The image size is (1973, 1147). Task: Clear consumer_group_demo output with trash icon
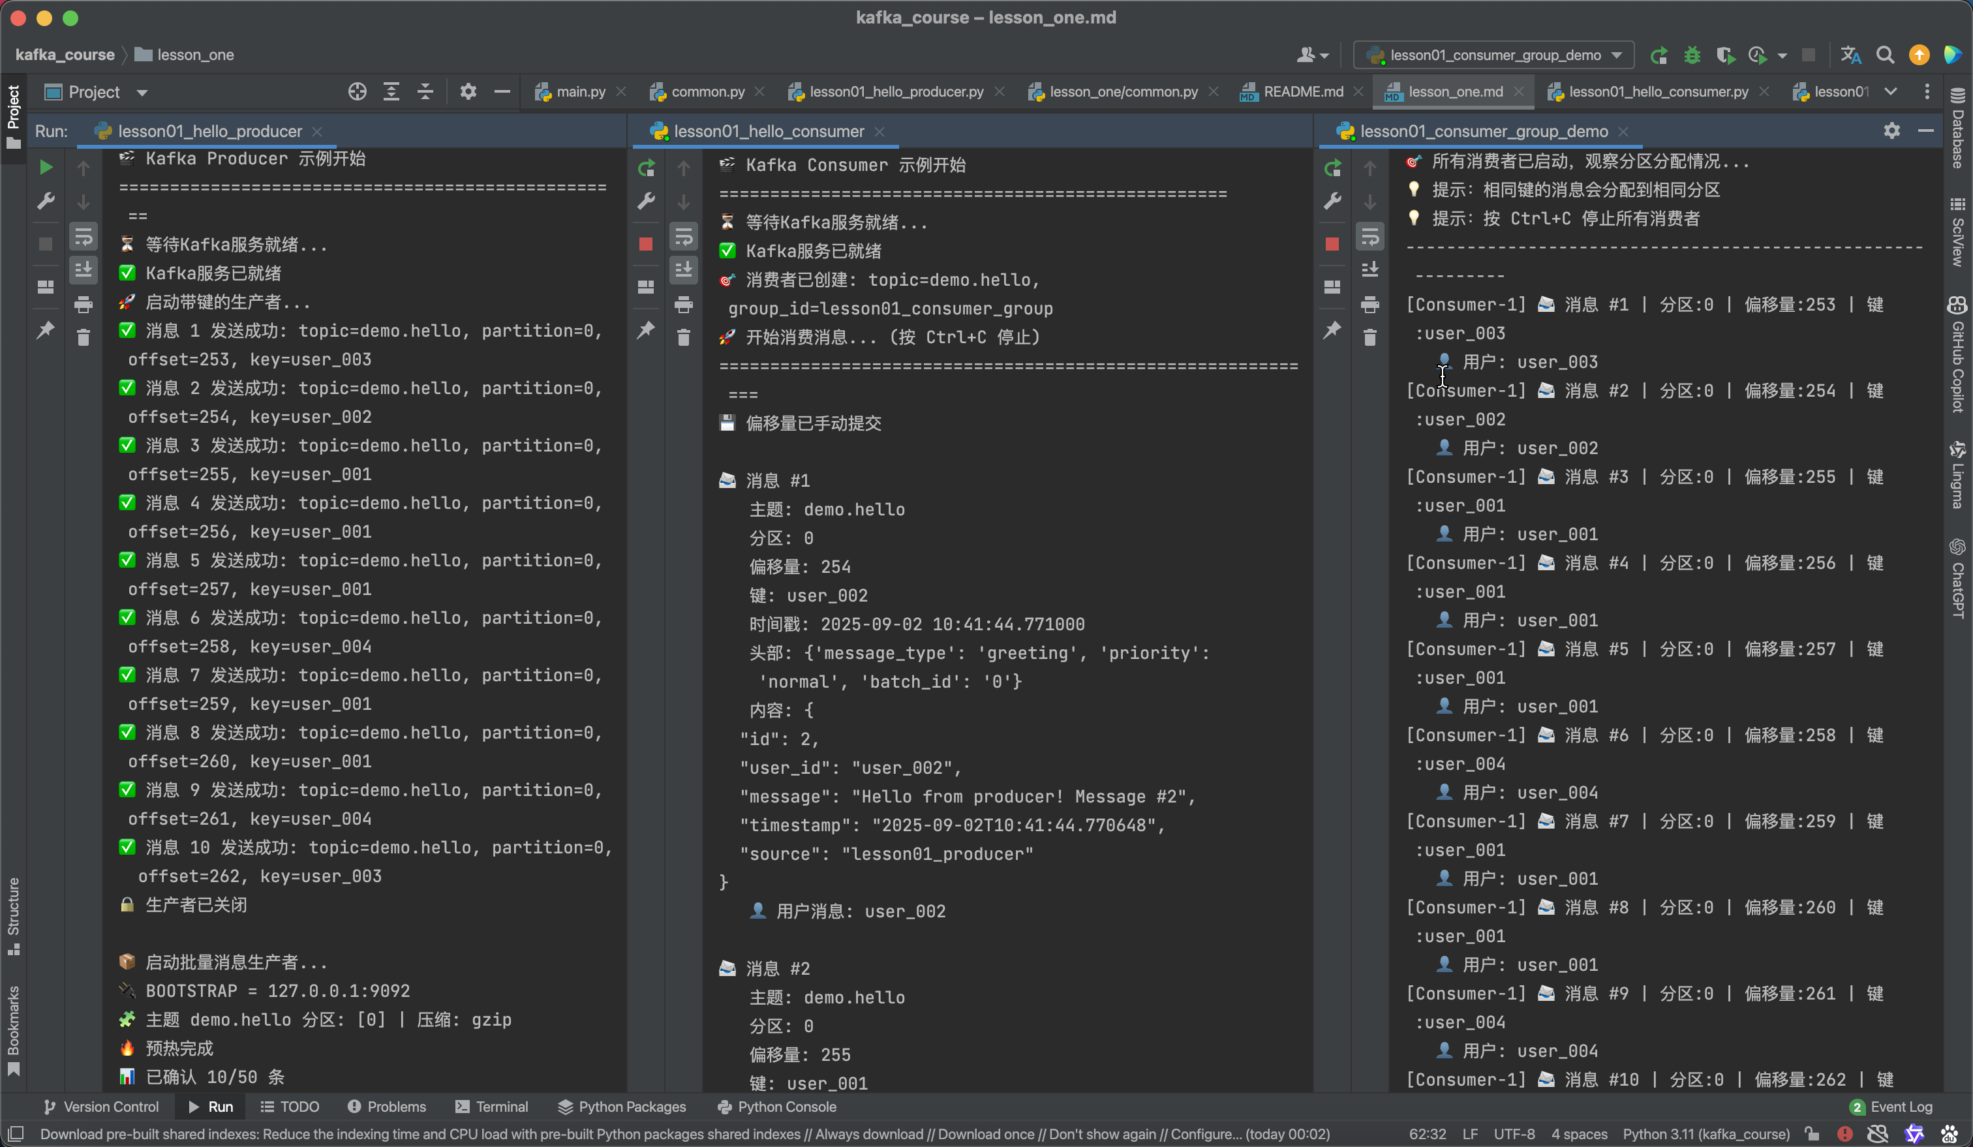click(x=1369, y=337)
